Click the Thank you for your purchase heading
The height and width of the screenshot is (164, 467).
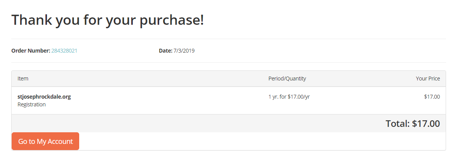pyautogui.click(x=108, y=20)
